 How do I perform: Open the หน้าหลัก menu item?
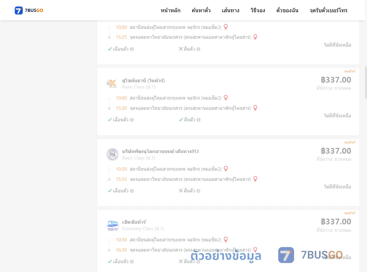tap(170, 10)
